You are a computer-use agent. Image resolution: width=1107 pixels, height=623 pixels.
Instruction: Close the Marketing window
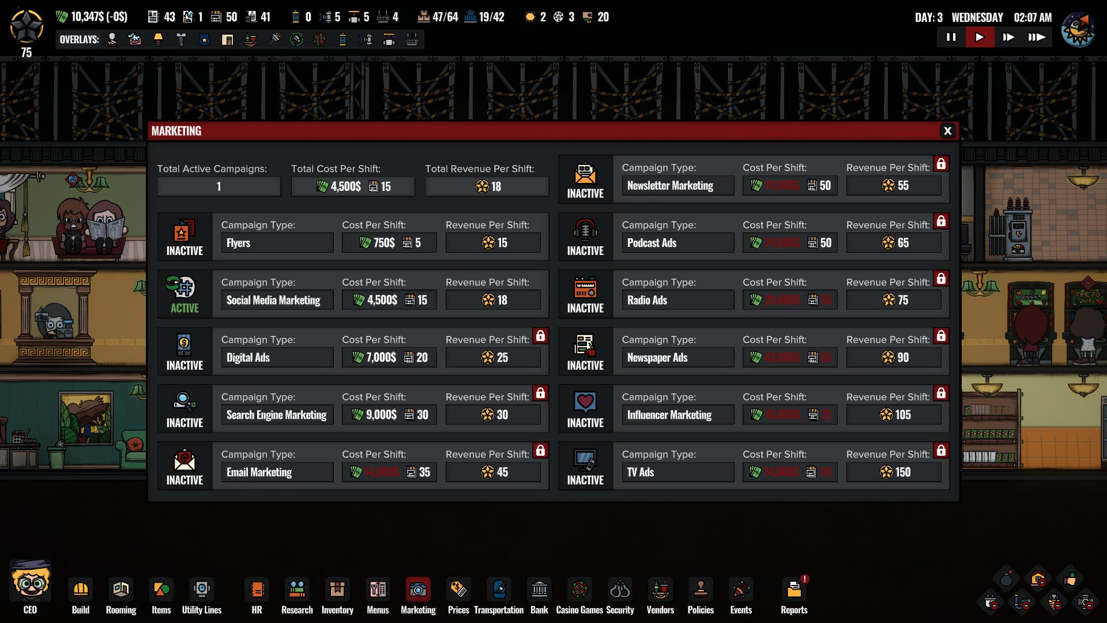point(947,131)
